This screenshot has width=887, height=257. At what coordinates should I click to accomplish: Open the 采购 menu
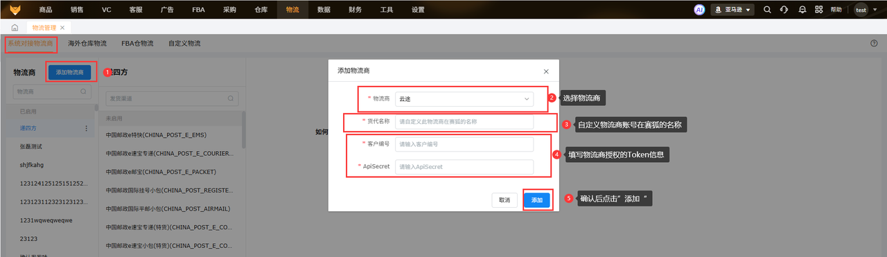pos(229,10)
